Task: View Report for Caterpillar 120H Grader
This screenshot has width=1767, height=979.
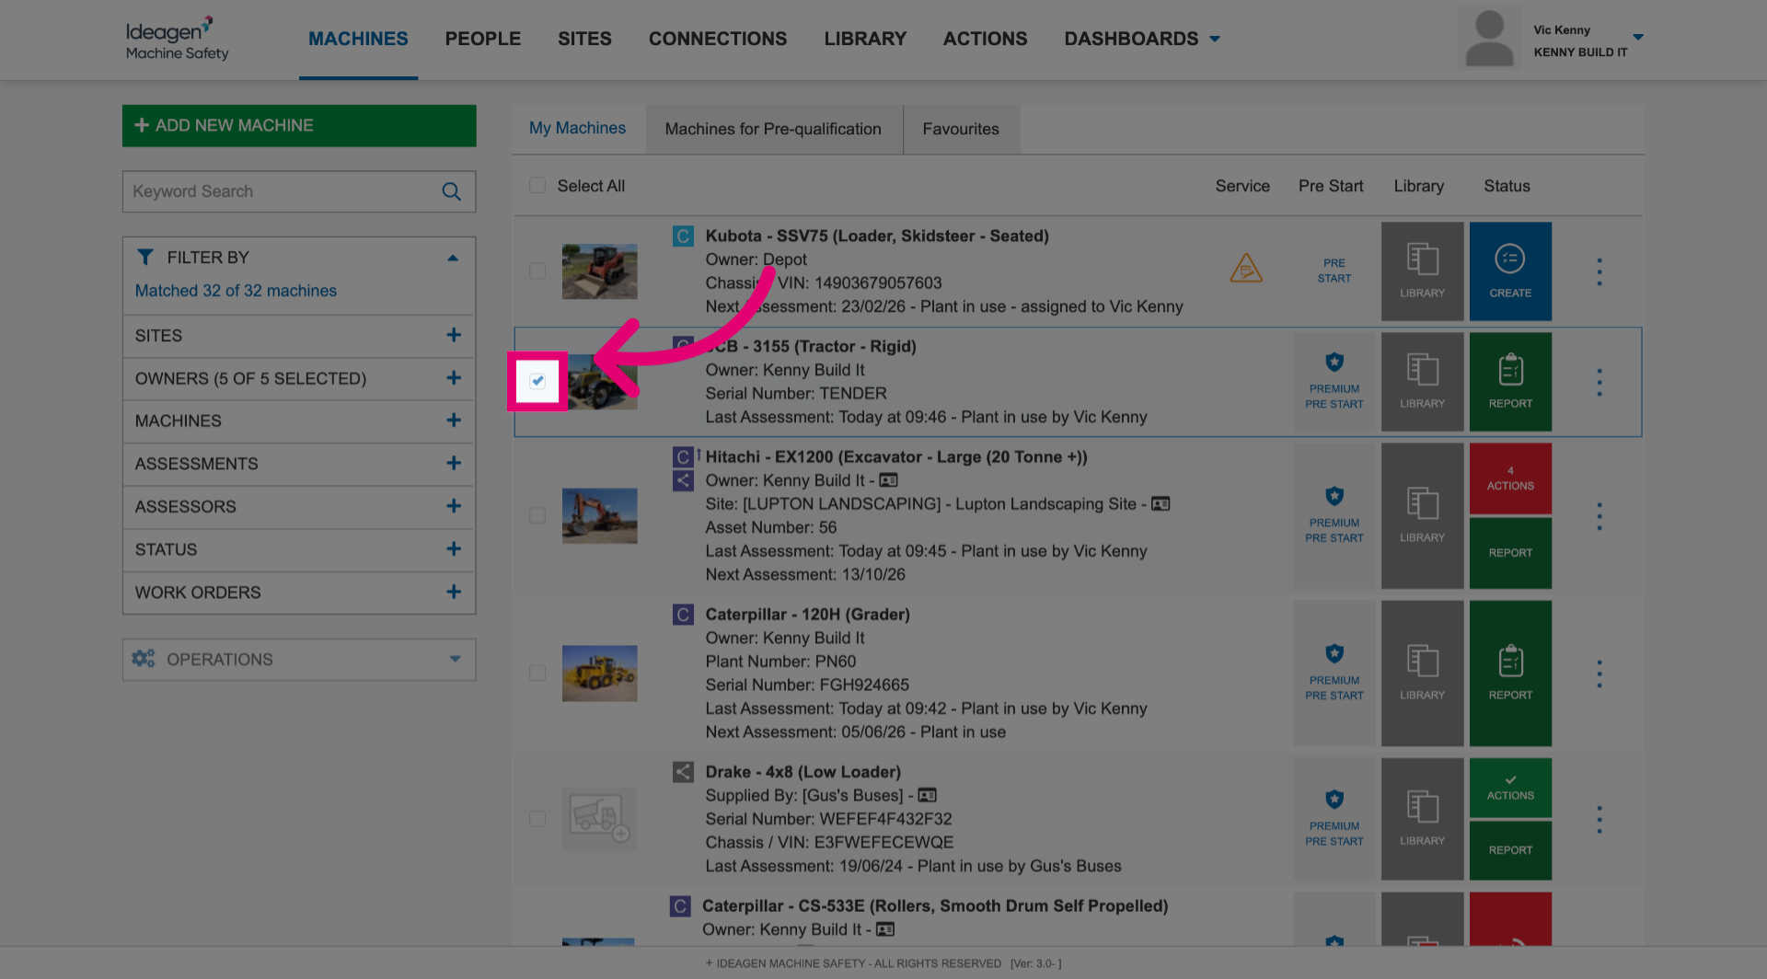Action: click(1510, 674)
